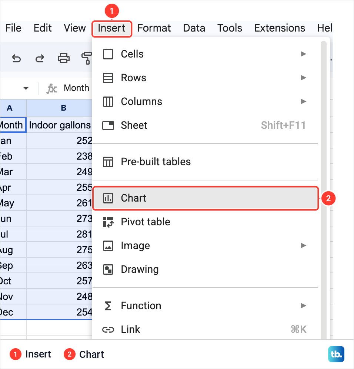Click the Sheet icon in Insert menu

pyautogui.click(x=108, y=125)
